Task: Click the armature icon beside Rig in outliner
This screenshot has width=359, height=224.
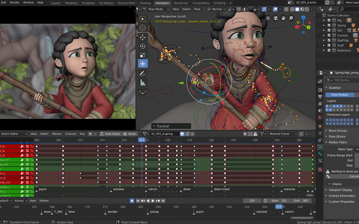Action: point(349,20)
